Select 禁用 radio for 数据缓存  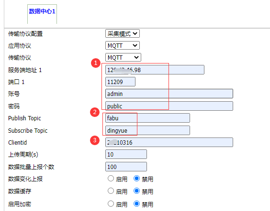pos(136,191)
